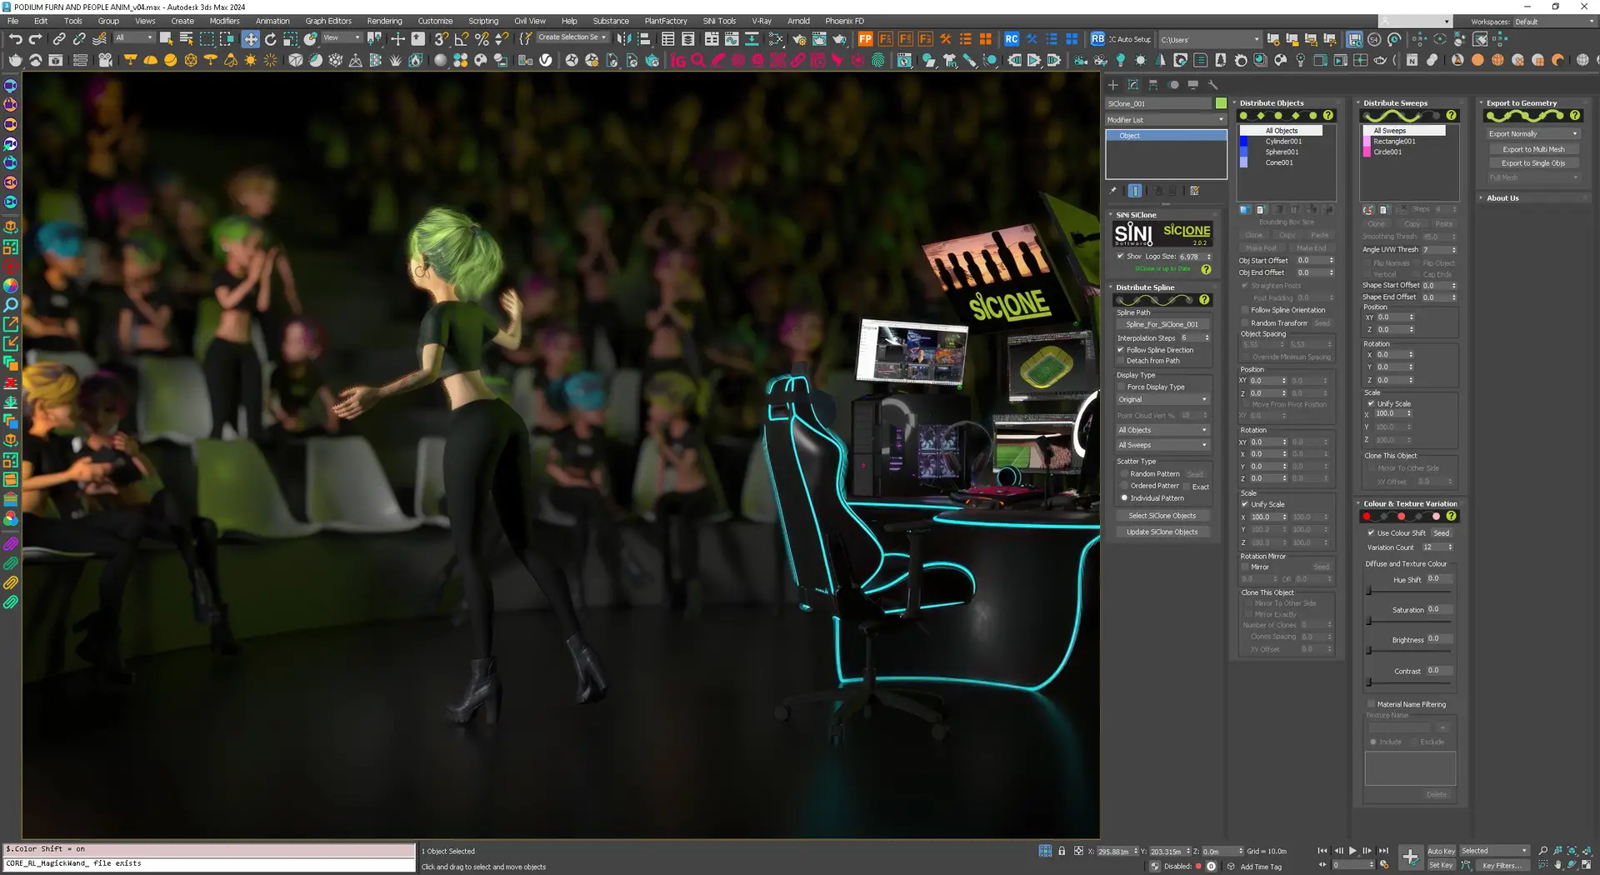Open the Display command panel tab
The width and height of the screenshot is (1600, 875).
click(x=1193, y=85)
